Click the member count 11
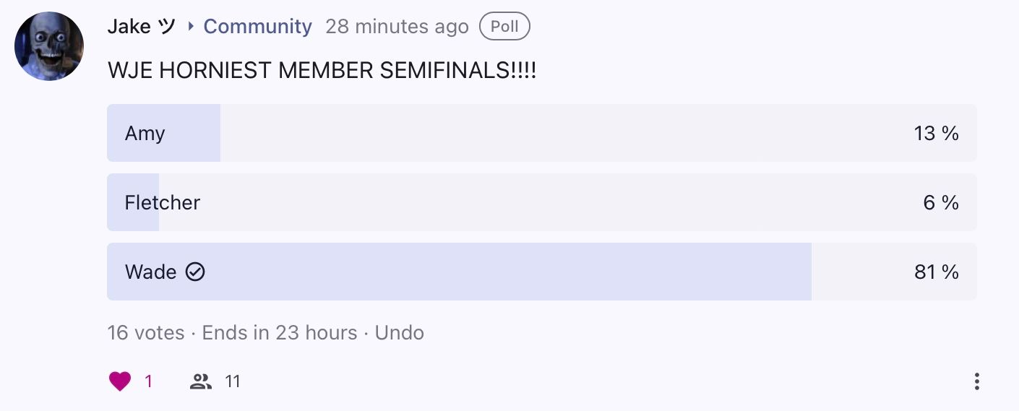 click(x=232, y=381)
